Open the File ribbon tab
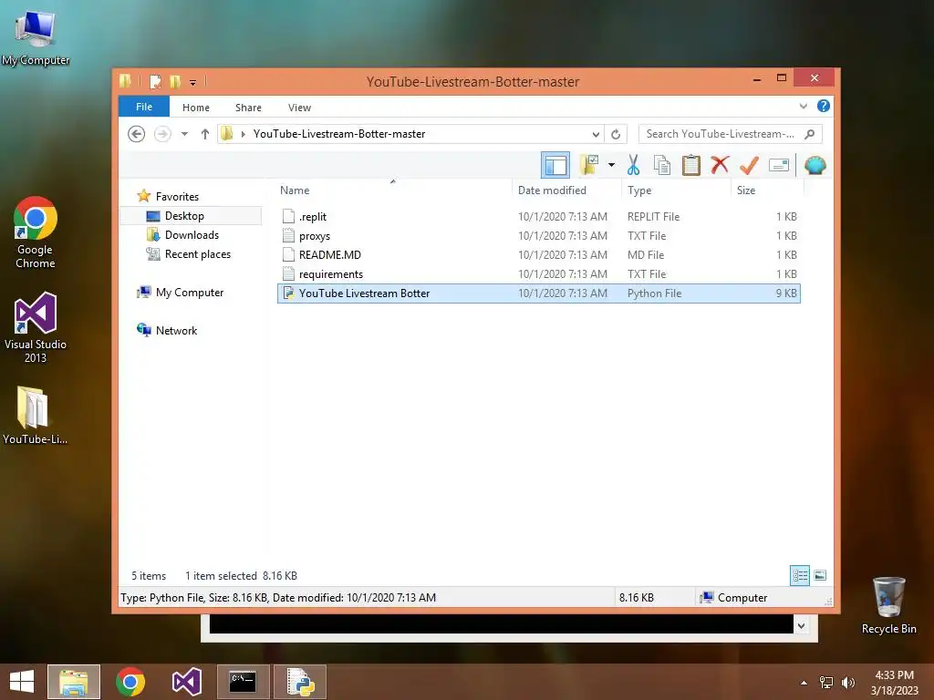 pyautogui.click(x=144, y=107)
